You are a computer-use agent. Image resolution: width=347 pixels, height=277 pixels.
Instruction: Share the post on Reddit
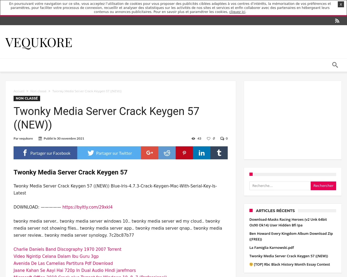(x=167, y=153)
